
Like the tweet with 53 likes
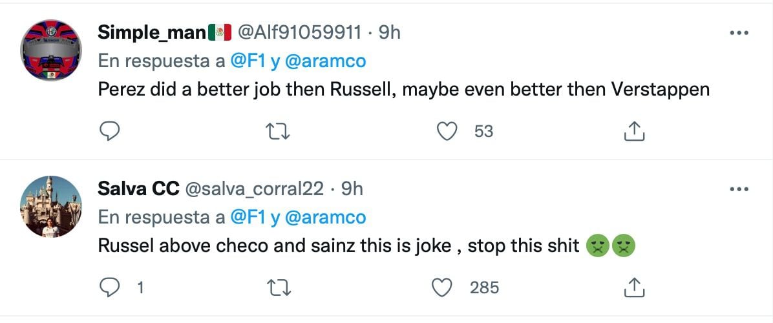pyautogui.click(x=446, y=131)
